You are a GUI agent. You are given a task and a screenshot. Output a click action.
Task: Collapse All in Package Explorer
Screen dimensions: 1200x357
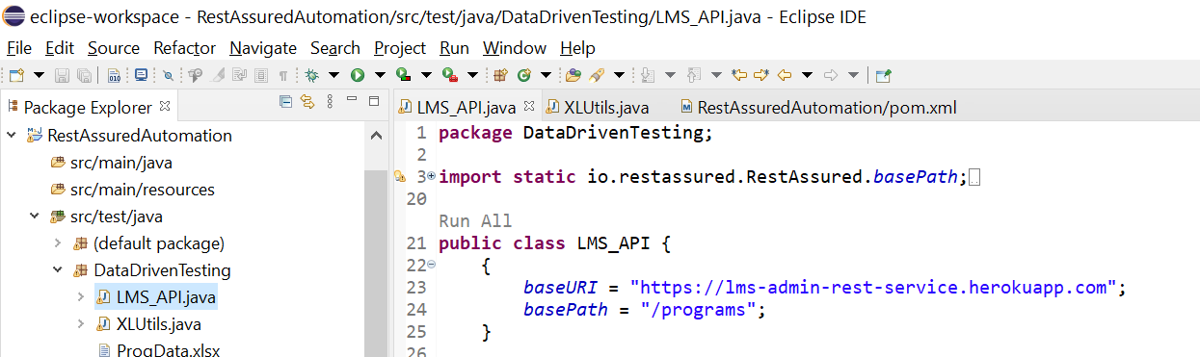click(285, 101)
